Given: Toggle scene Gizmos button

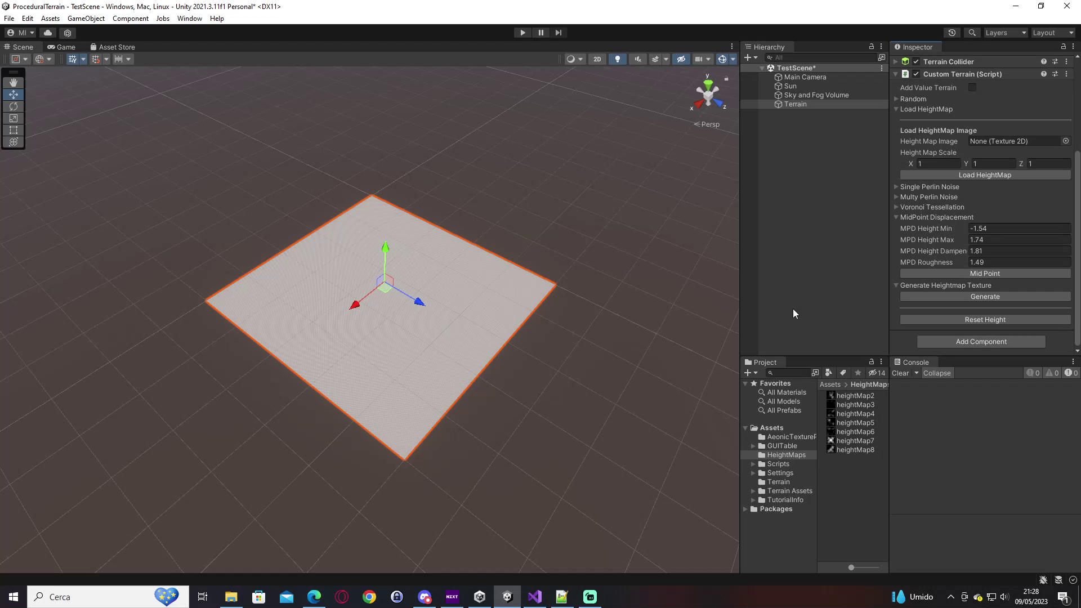Looking at the screenshot, I should pos(722,59).
